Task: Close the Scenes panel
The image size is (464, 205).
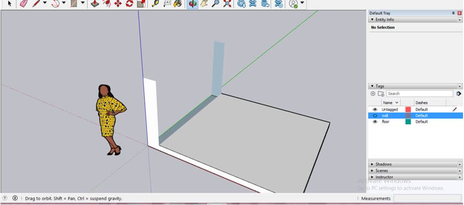Action: point(460,171)
